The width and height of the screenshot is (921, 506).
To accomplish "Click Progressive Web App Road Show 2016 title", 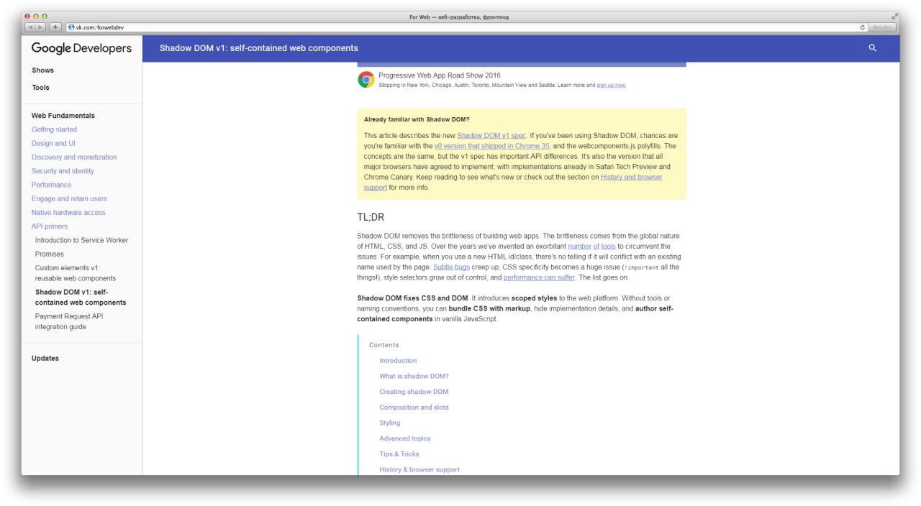I will 440,75.
